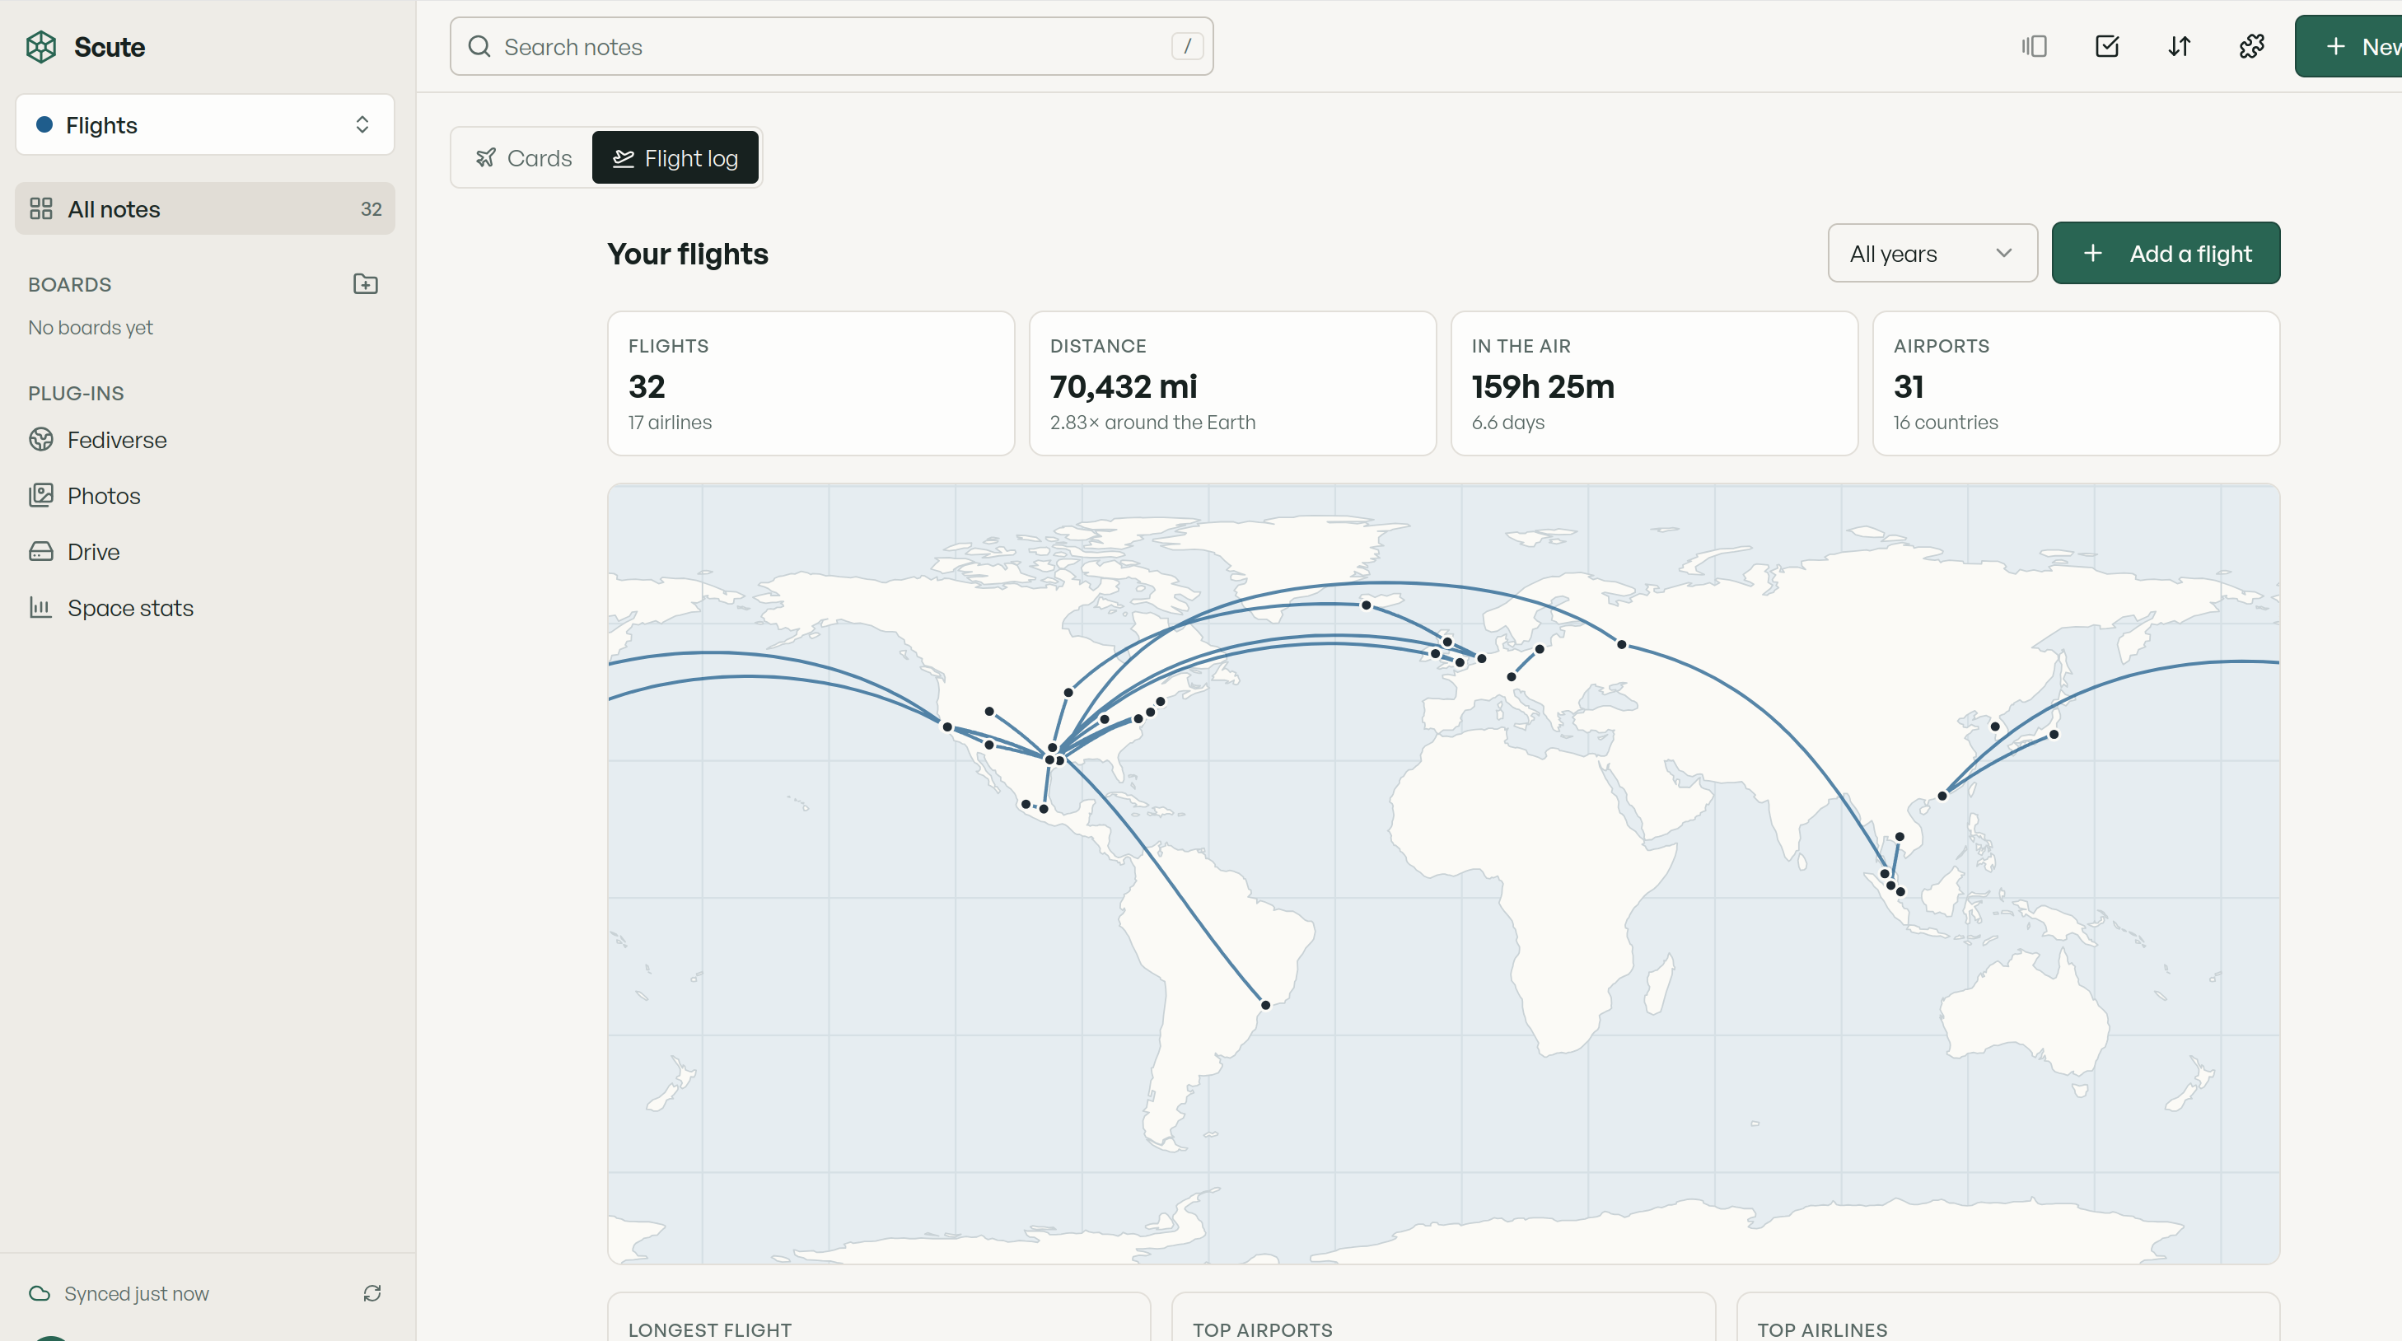Click the 32 count badge on All notes

click(372, 209)
